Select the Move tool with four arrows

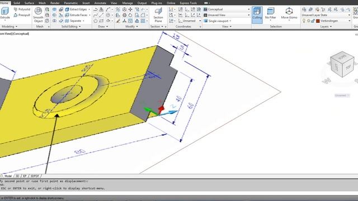click(130, 9)
